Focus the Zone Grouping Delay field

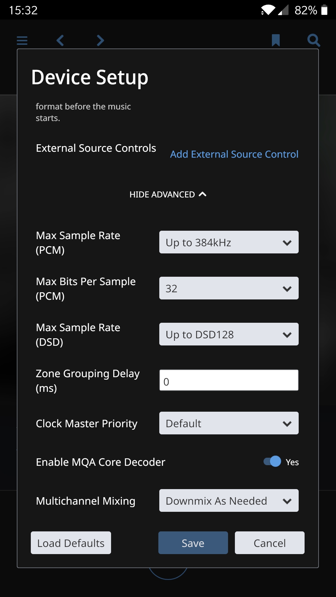(x=229, y=380)
